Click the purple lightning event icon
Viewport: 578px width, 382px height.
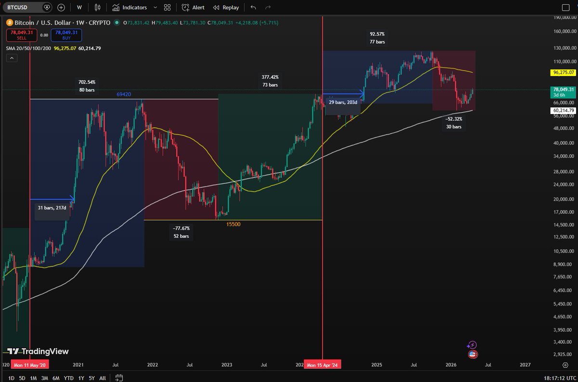coord(472,345)
